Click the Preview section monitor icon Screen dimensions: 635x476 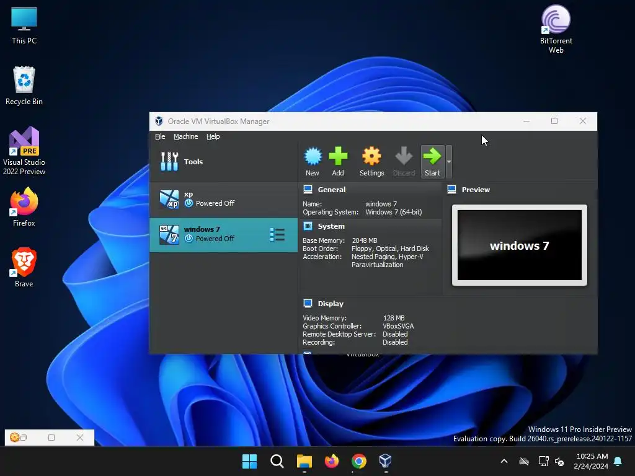452,189
